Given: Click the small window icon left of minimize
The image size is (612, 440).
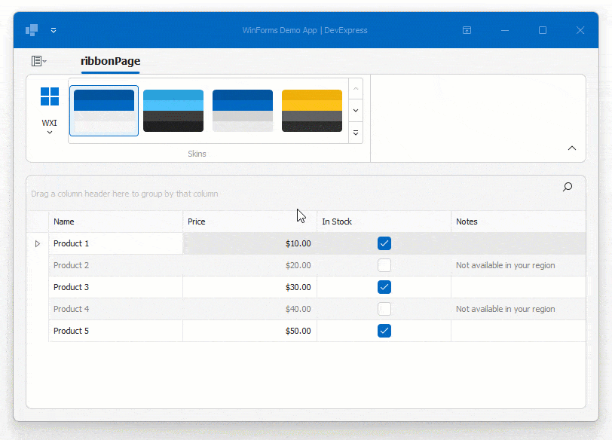Looking at the screenshot, I should 467,30.
